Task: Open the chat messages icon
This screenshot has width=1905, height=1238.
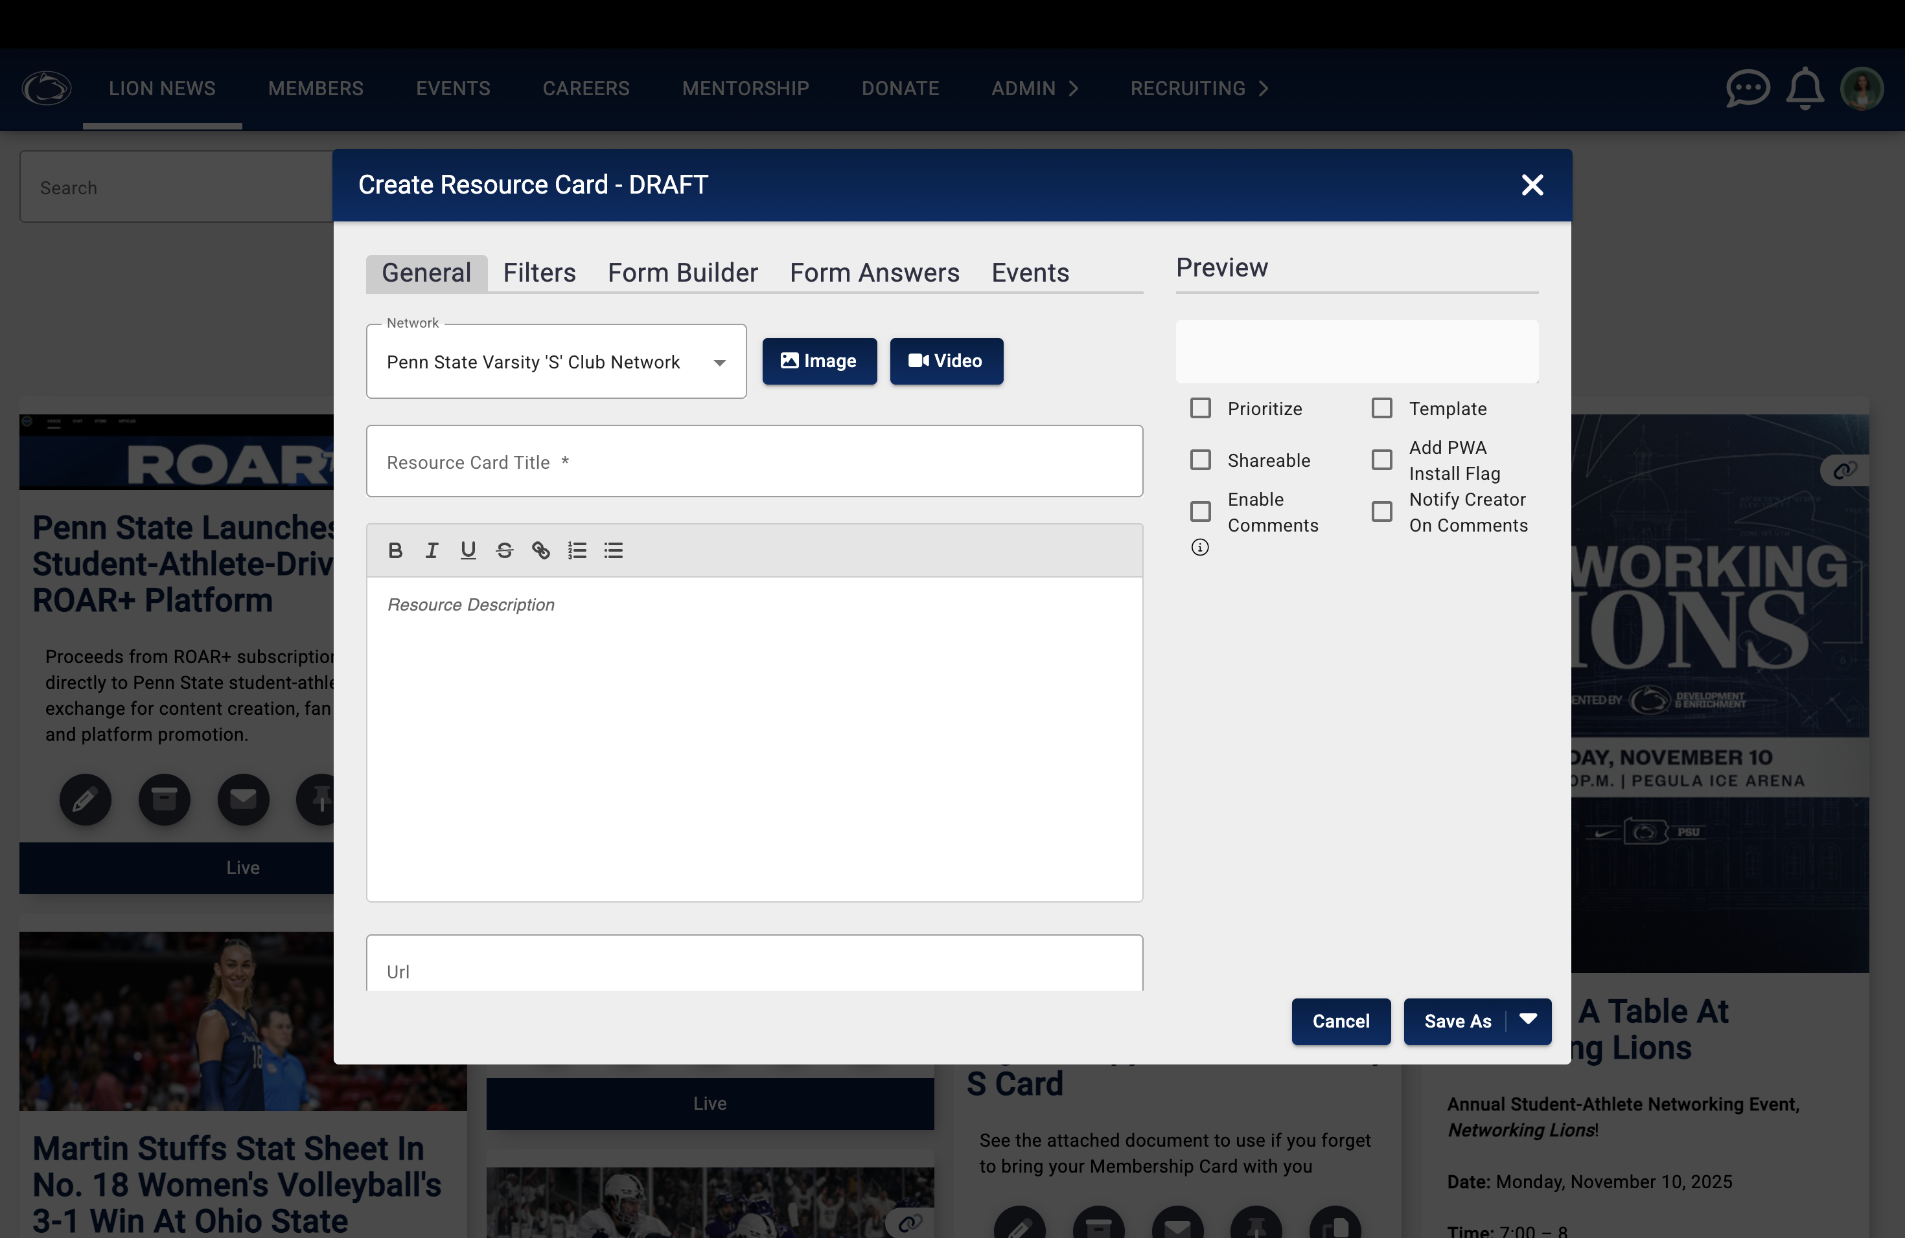Action: (1748, 89)
